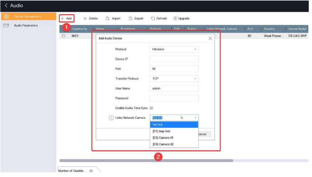
Task: Open Device Management in the sidebar
Action: coord(27,16)
